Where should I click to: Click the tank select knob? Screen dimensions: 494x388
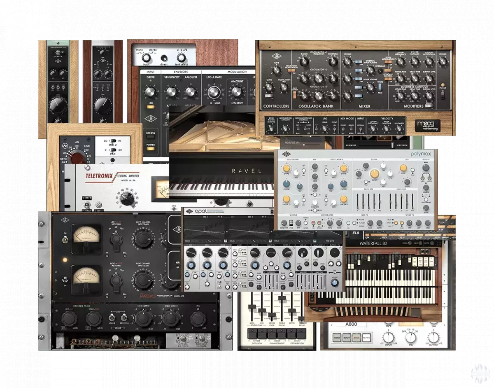tap(181, 58)
